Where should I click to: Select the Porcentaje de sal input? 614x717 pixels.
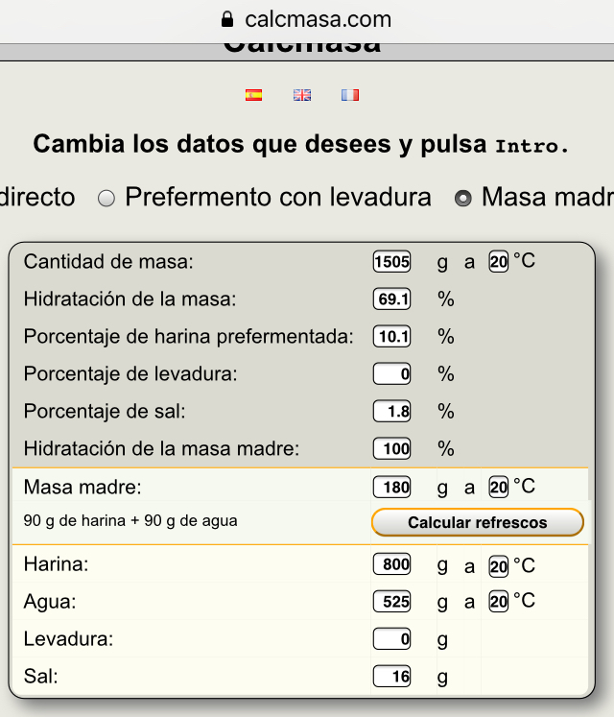coord(391,411)
